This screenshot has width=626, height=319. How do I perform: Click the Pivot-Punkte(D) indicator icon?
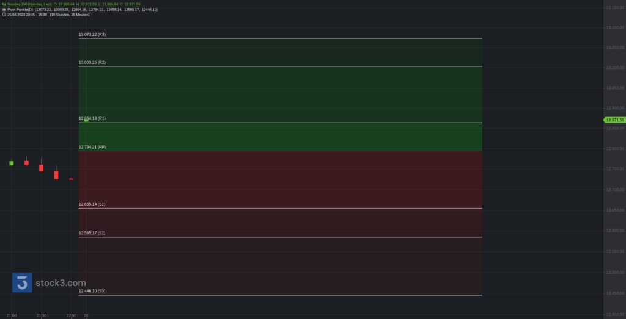4,9
